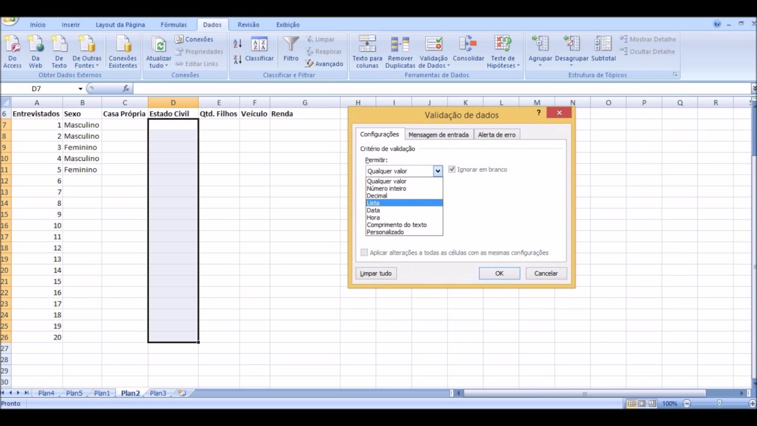
Task: Open Classificar sort dialog
Action: pos(259,50)
